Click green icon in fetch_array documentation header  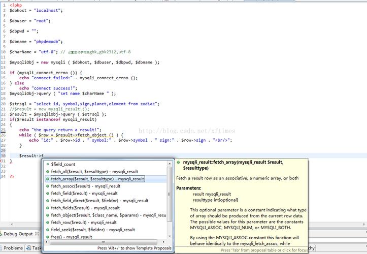click(x=178, y=162)
